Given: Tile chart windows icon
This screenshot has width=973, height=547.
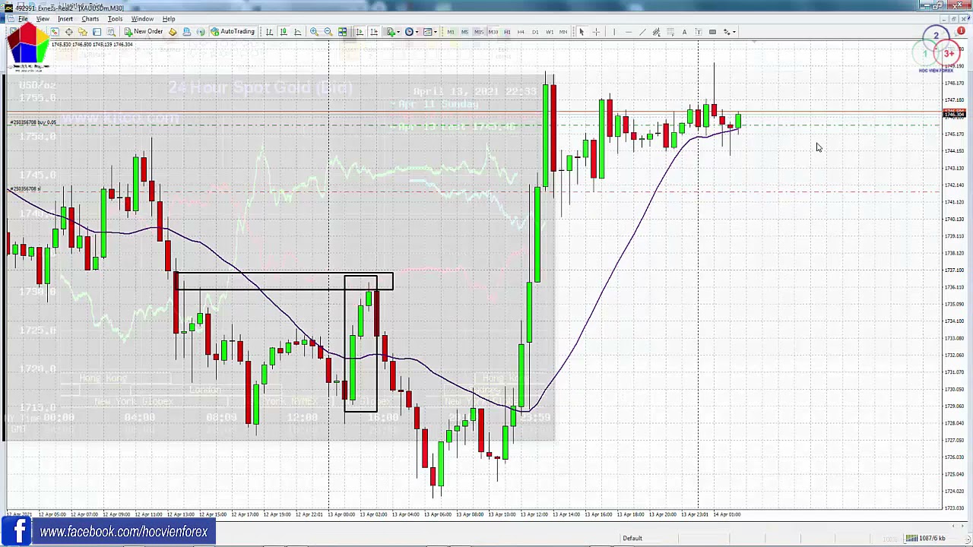Looking at the screenshot, I should (x=342, y=32).
